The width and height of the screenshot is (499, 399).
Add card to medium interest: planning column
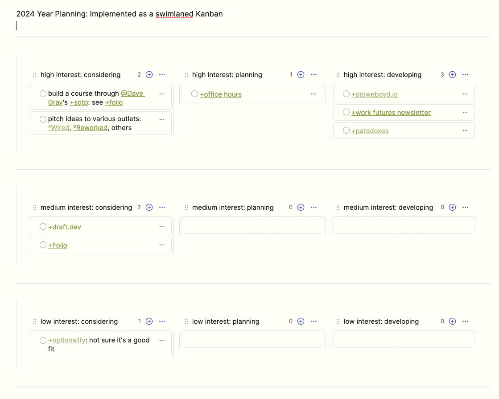tap(301, 208)
